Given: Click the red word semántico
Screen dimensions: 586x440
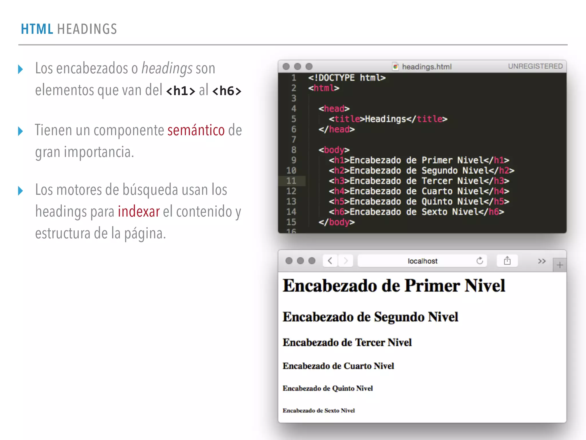Looking at the screenshot, I should 196,130.
